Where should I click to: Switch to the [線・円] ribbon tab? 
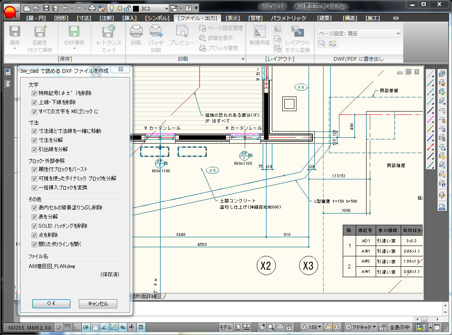tap(36, 18)
